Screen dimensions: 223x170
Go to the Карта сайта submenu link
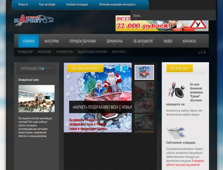pyautogui.click(x=119, y=52)
